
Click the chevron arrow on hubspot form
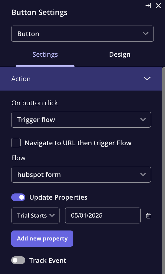click(x=143, y=175)
